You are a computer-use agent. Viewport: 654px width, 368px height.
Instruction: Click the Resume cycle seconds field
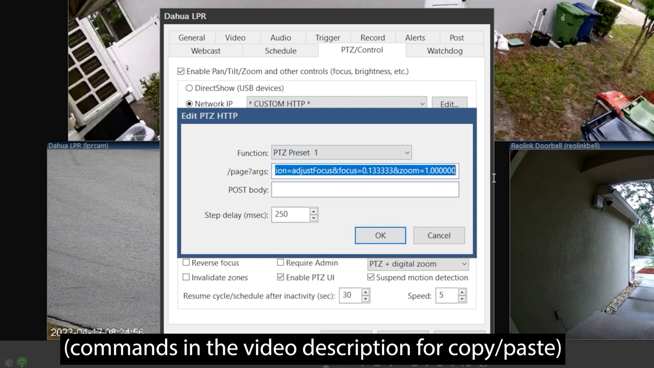coord(351,295)
